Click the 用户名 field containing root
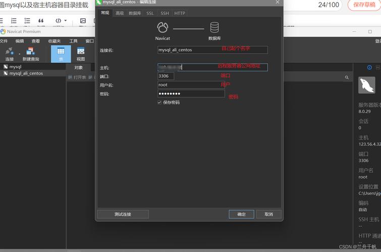Viewport: 381px width, 252px height. [x=191, y=85]
